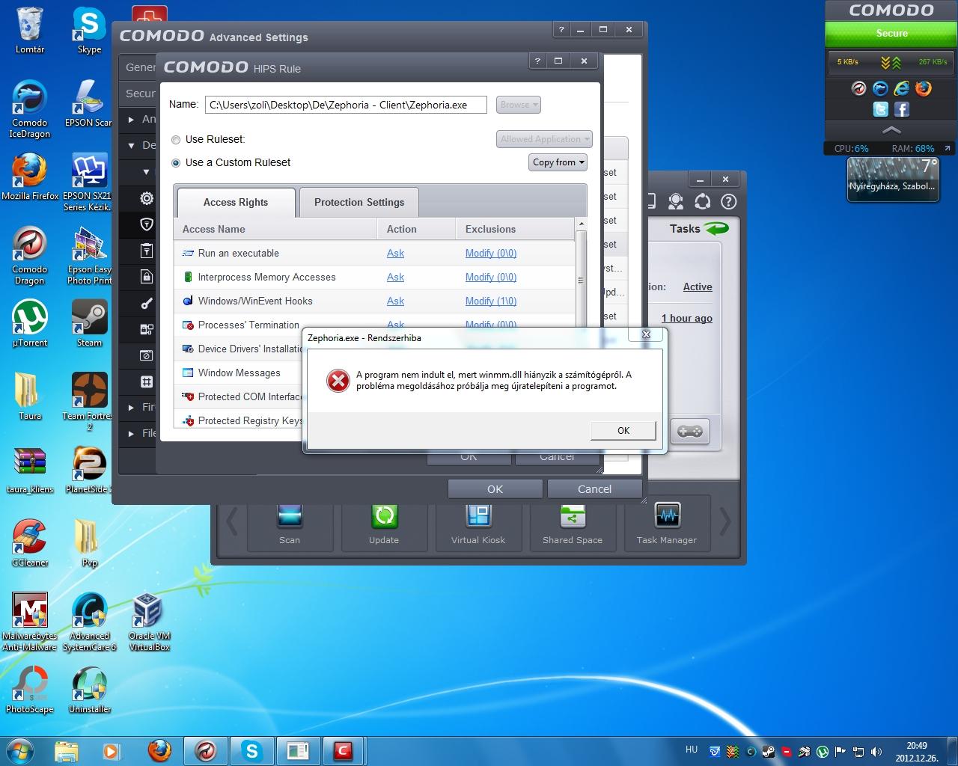Image resolution: width=958 pixels, height=766 pixels.
Task: Click OK in Advanced Settings window
Action: (x=495, y=488)
